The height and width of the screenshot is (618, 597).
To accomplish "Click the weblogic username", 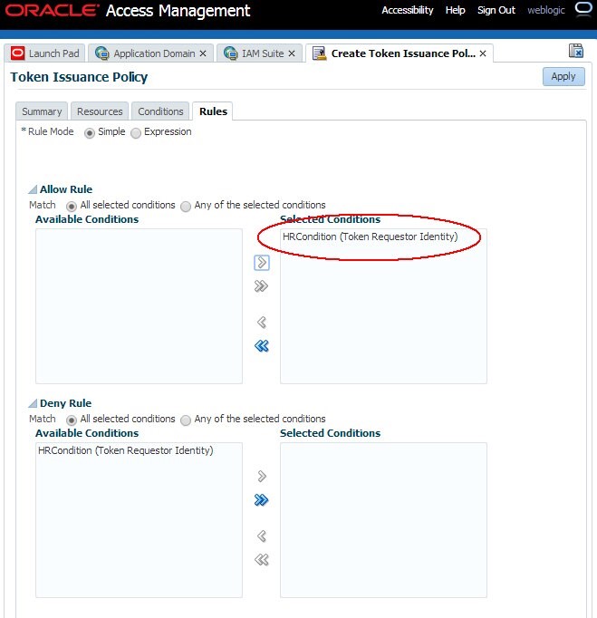I will click(x=545, y=10).
